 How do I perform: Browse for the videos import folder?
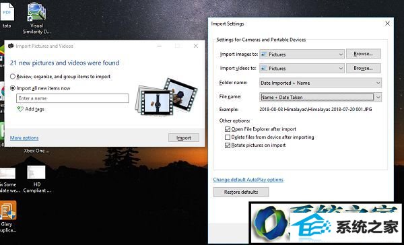364,68
